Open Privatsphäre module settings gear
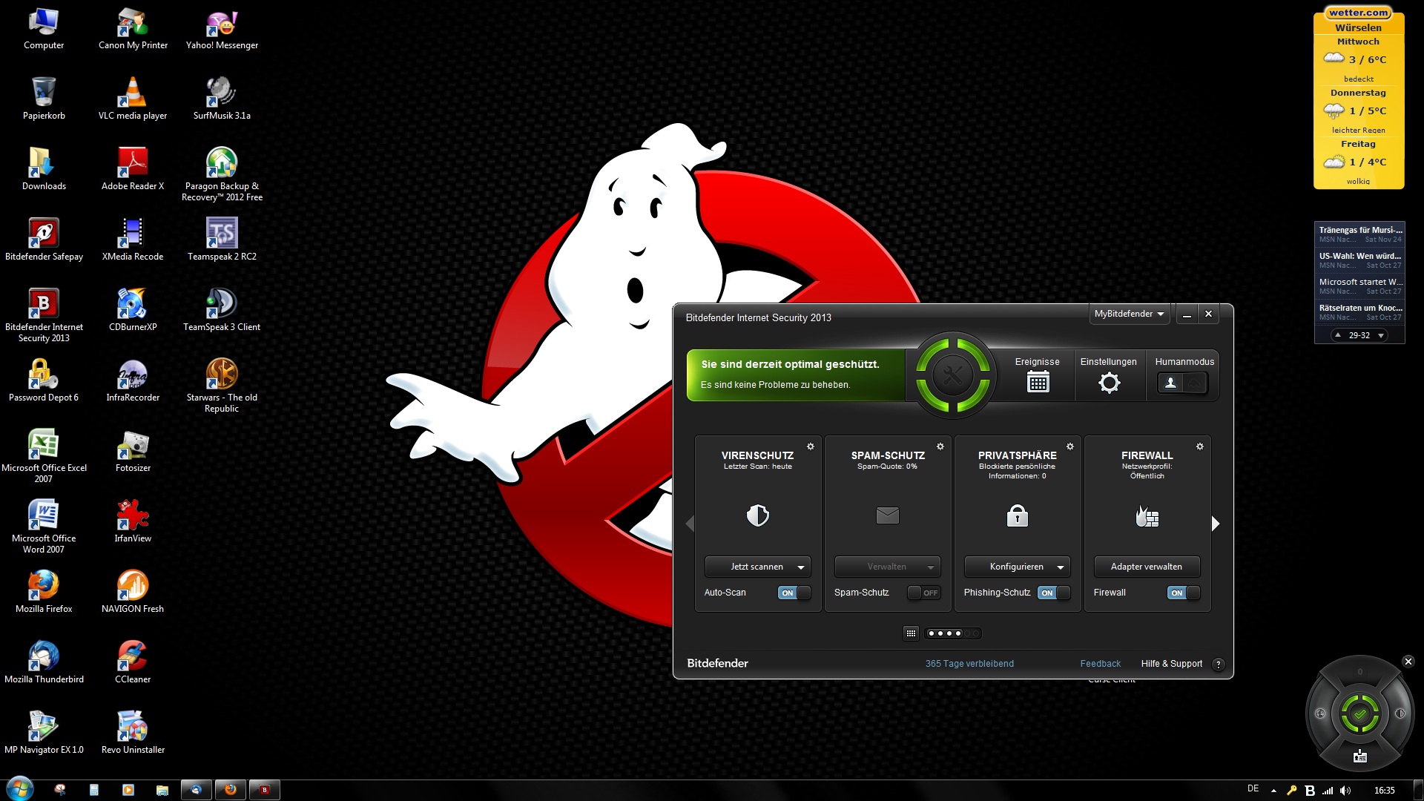 1070,446
